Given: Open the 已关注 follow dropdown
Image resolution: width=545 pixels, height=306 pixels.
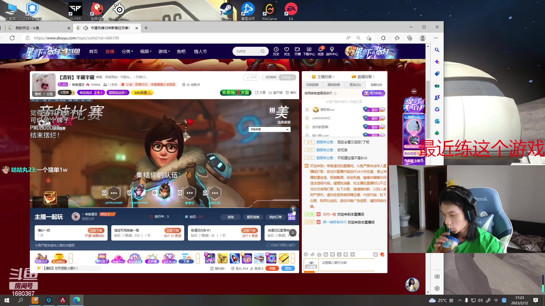Looking at the screenshot, I should tap(288, 77).
